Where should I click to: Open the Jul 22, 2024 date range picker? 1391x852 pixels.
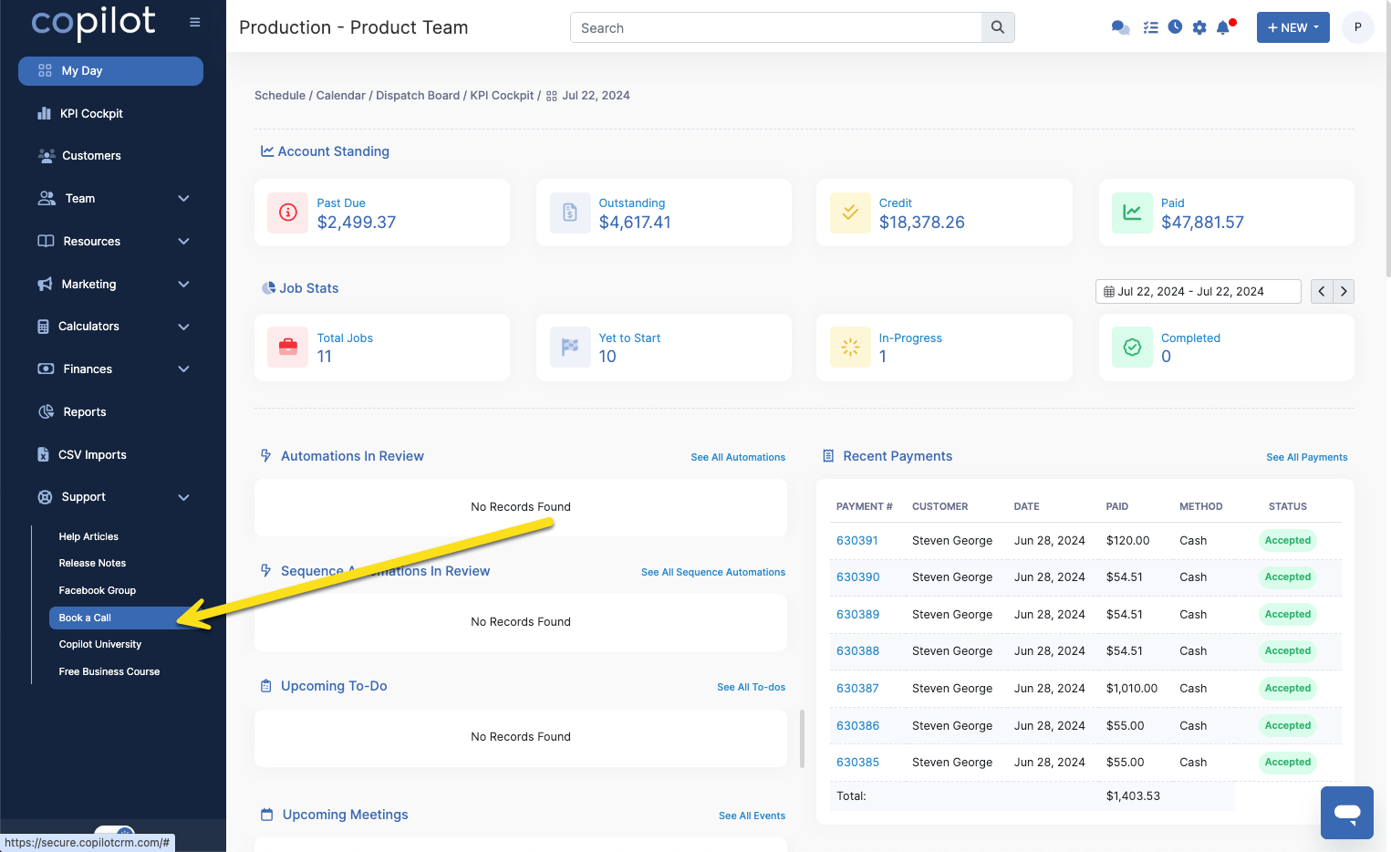[x=1198, y=292]
